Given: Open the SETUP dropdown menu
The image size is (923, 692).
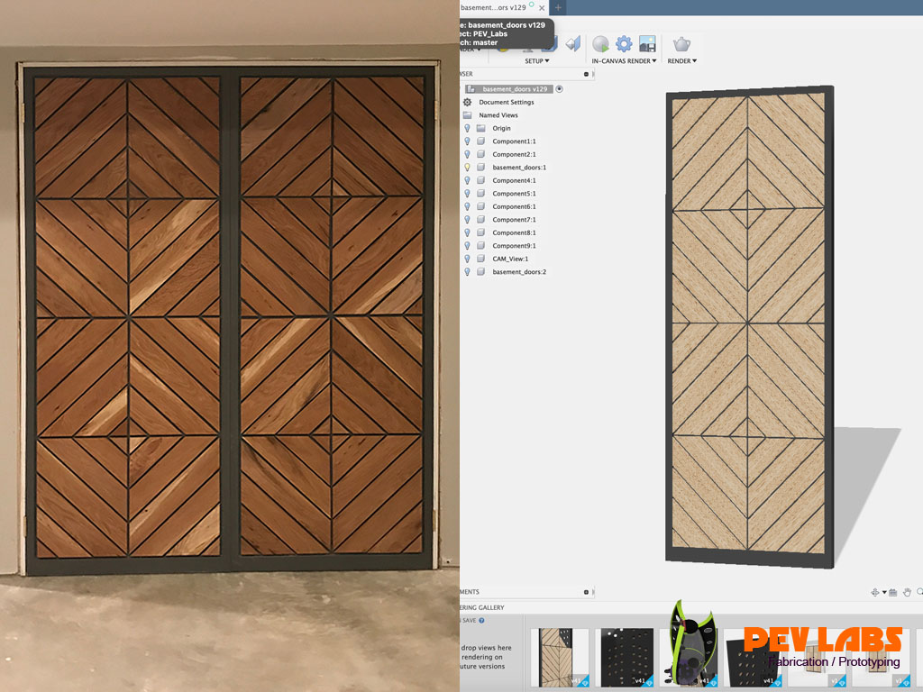Looking at the screenshot, I should click(536, 61).
